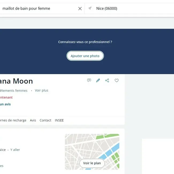Click the Y aller link
Viewport: 174px width, 174px height.
tap(15, 150)
